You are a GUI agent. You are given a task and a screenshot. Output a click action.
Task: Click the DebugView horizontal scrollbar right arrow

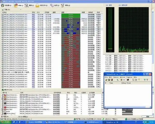pyautogui.click(x=150, y=107)
